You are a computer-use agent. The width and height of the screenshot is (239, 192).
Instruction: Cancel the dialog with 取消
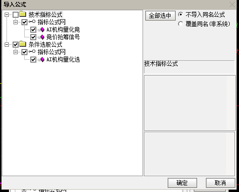pos(220,183)
